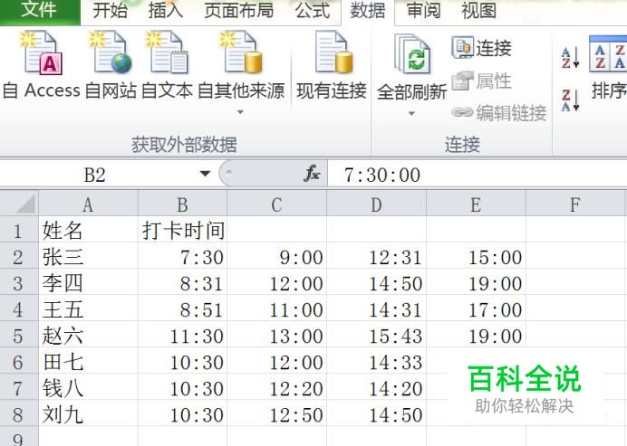This screenshot has width=627, height=446.
Task: Click cell with time 12:20
Action: pyautogui.click(x=276, y=388)
